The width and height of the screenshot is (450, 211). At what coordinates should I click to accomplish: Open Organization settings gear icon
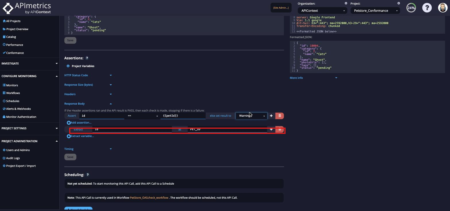346,3
